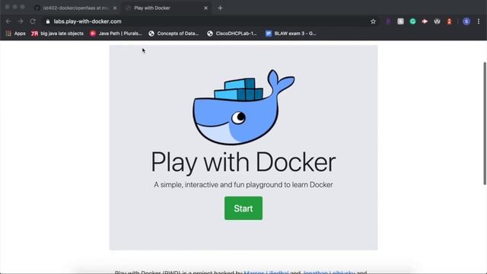Reload the current page

pos(33,21)
